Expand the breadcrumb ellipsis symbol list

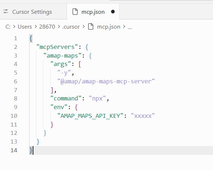[130, 27]
